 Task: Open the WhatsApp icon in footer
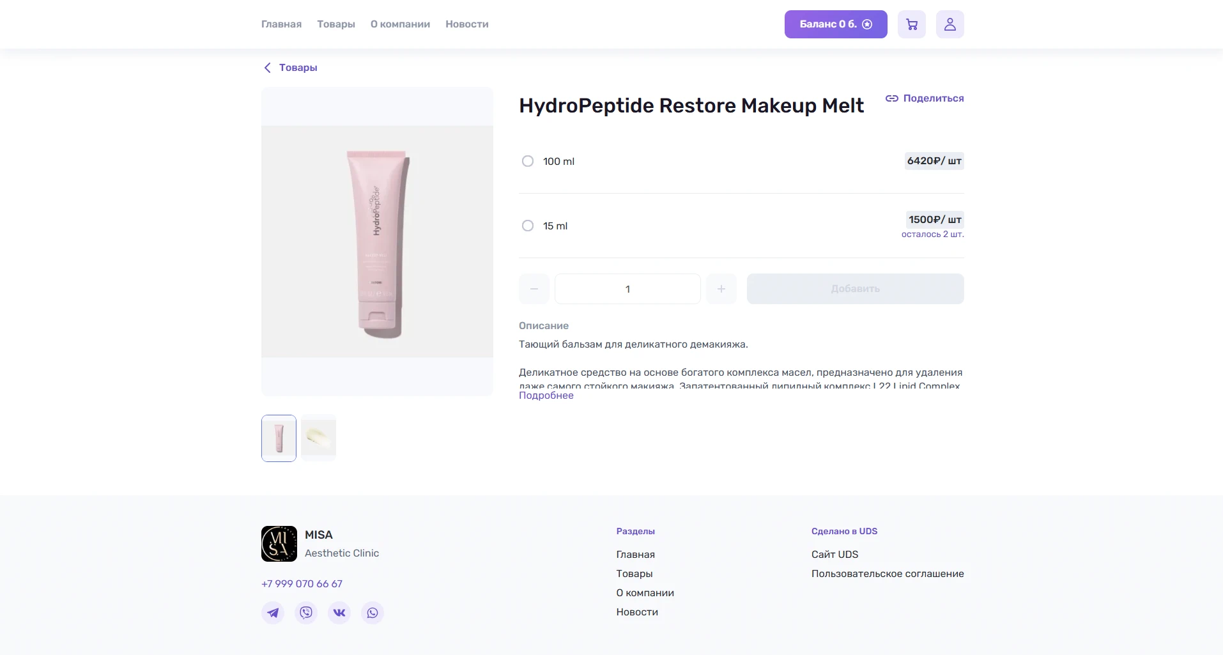pyautogui.click(x=373, y=613)
